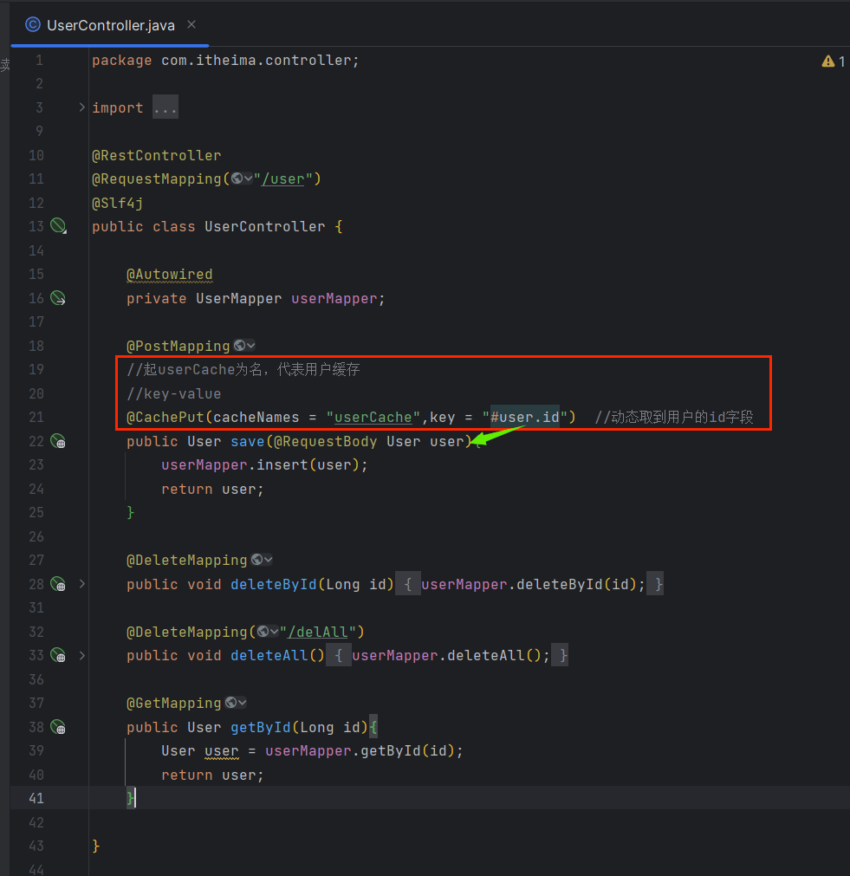Screen dimensions: 850x876
Task: Click userMapper.insert(user) call on line 23
Action: (264, 464)
